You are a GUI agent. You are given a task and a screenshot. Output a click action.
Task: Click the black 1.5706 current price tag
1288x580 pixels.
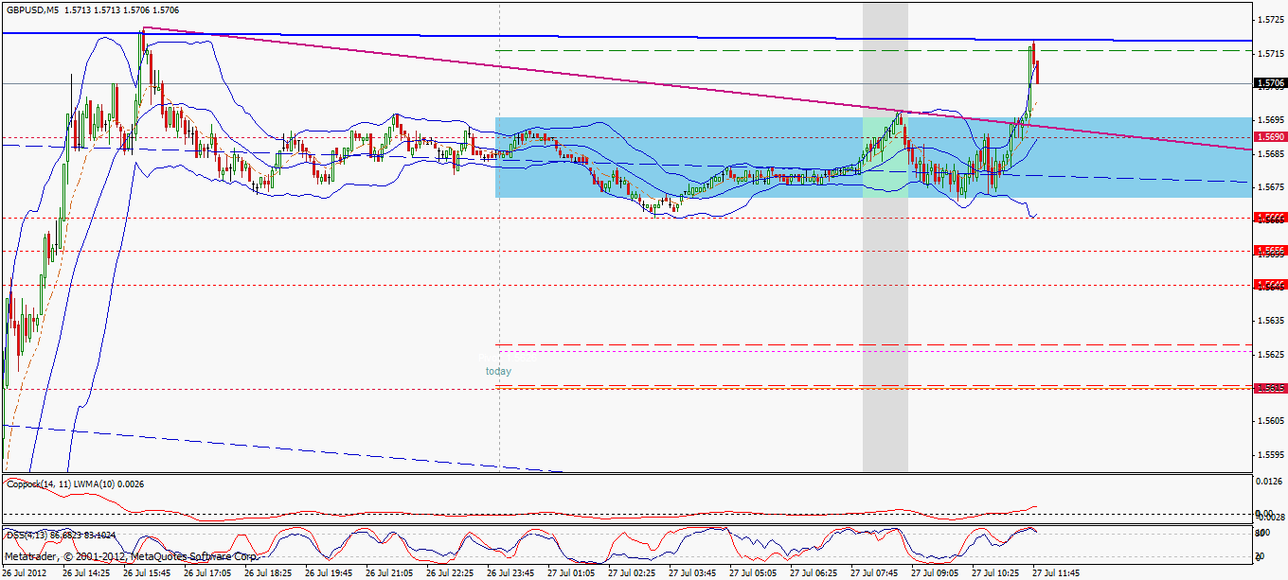[1270, 83]
